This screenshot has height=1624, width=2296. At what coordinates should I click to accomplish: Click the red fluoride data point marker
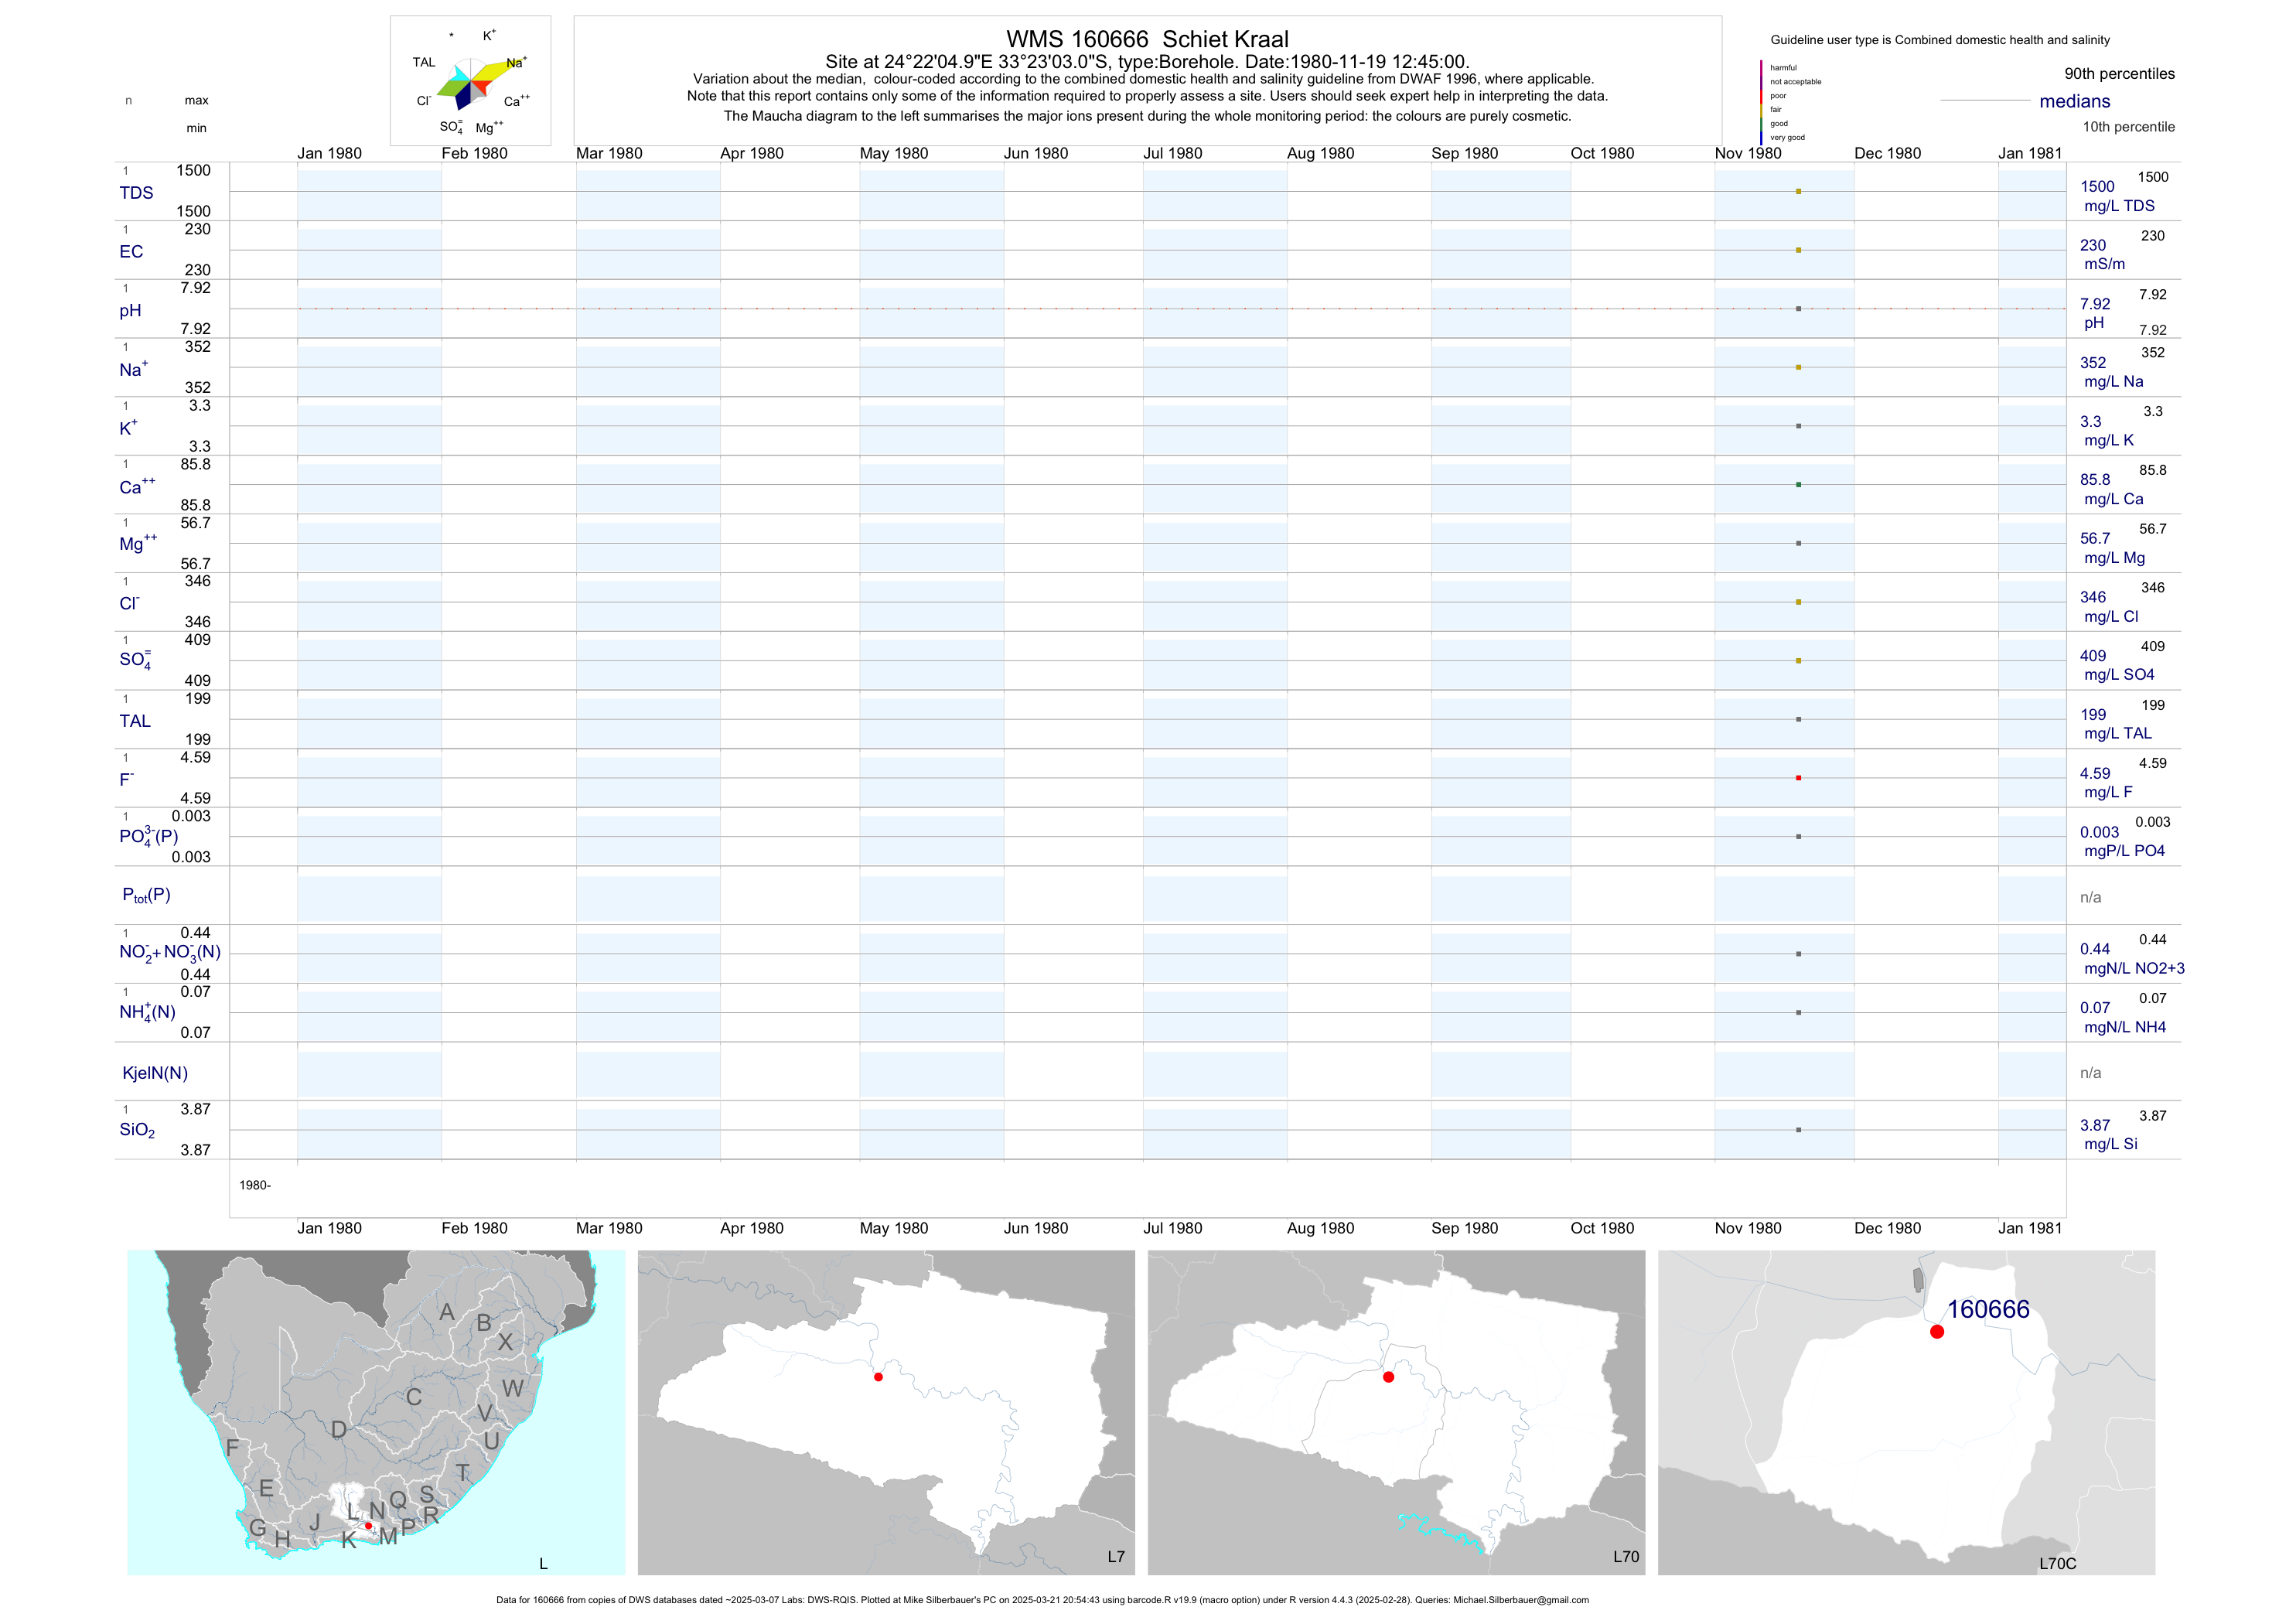(1798, 778)
